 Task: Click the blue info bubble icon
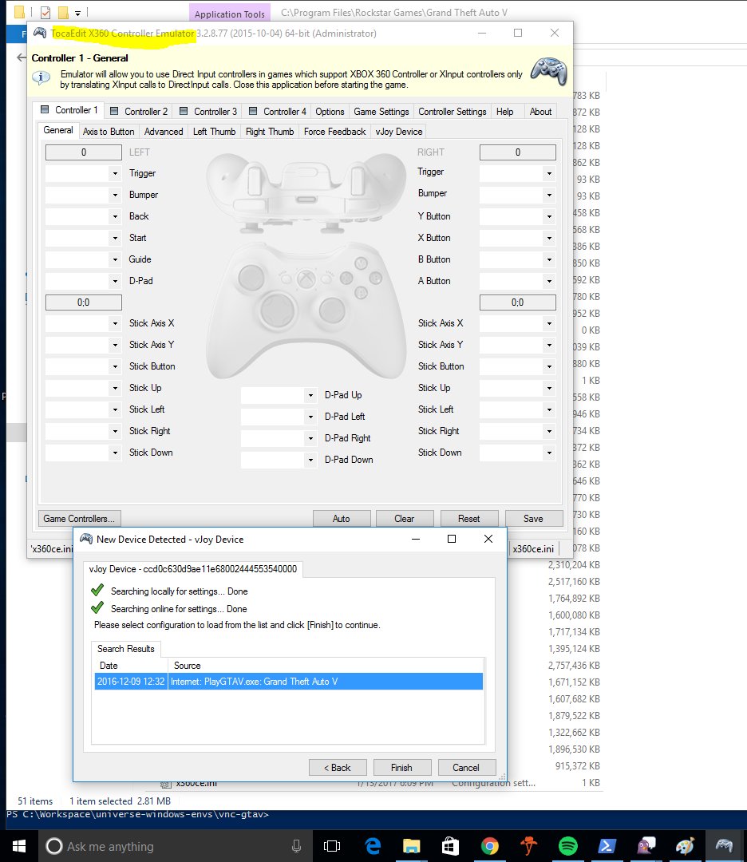[x=41, y=78]
